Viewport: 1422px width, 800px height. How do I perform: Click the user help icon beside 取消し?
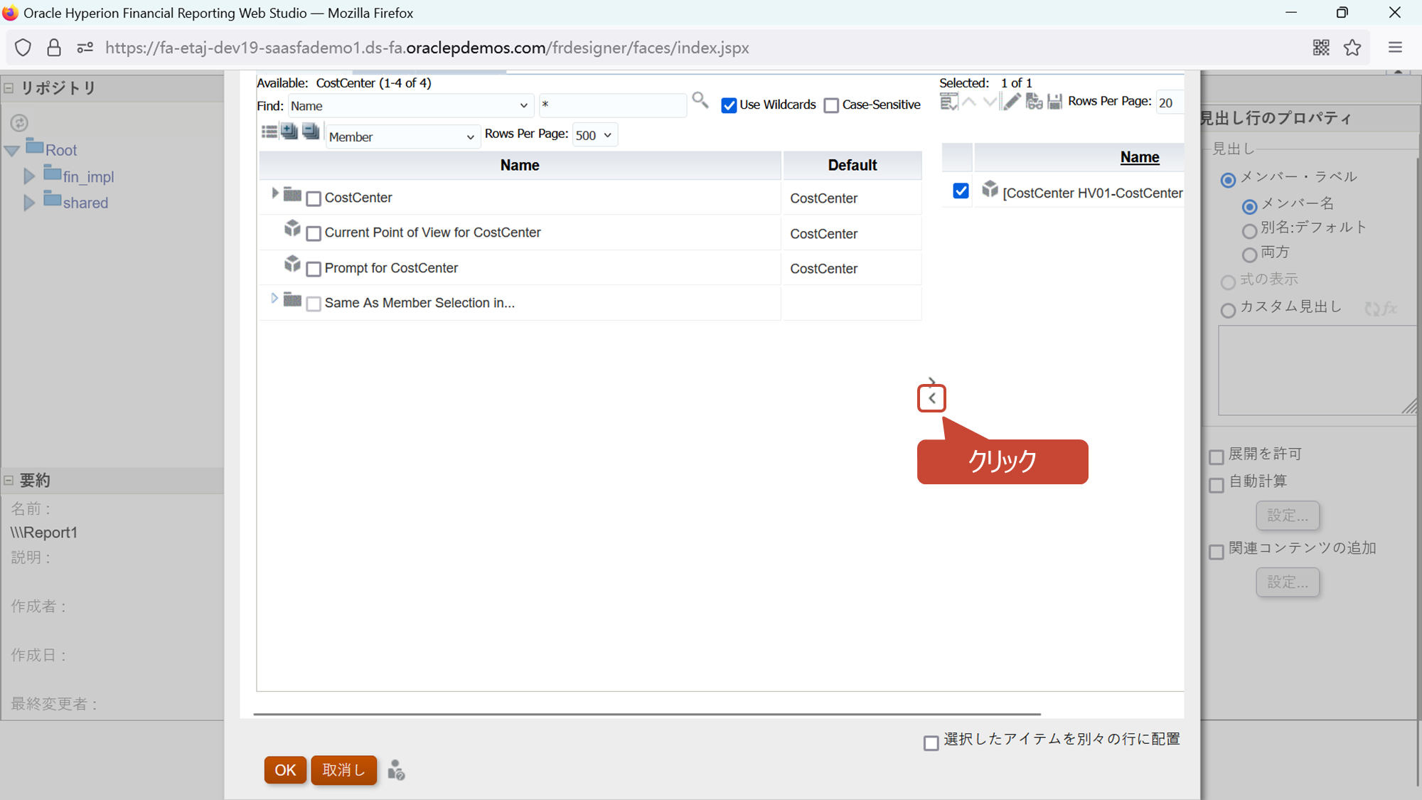pyautogui.click(x=396, y=770)
